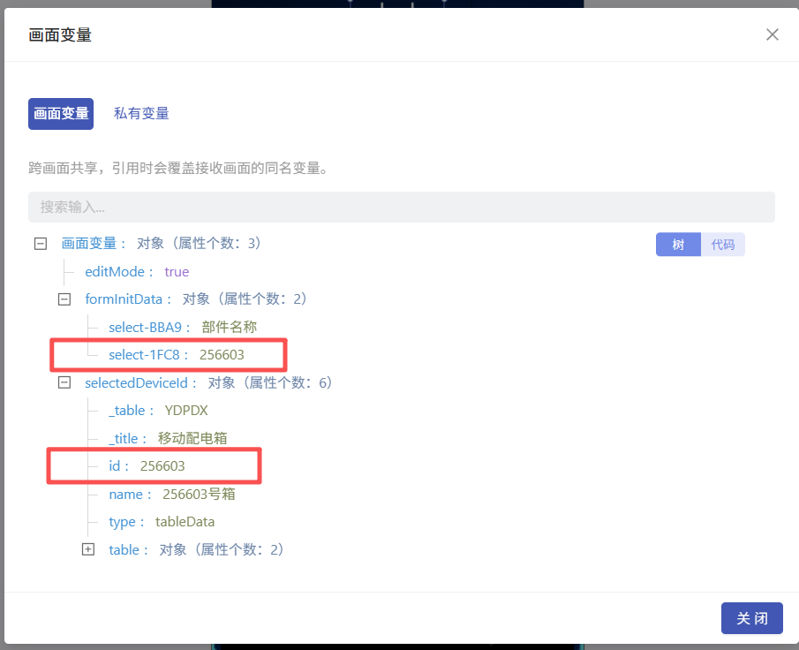Expand the table object node
Viewport: 799px width, 650px height.
[x=87, y=549]
